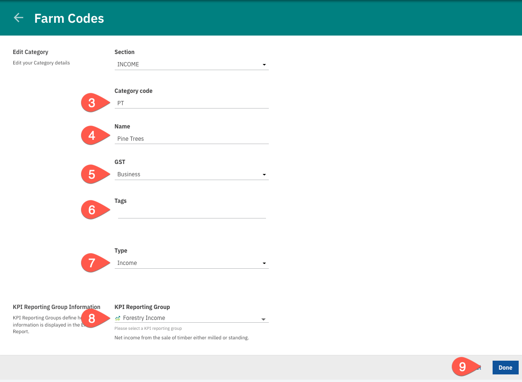Click the back arrow in the Farm Codes header
Viewport: 522px width, 382px height.
pos(18,18)
